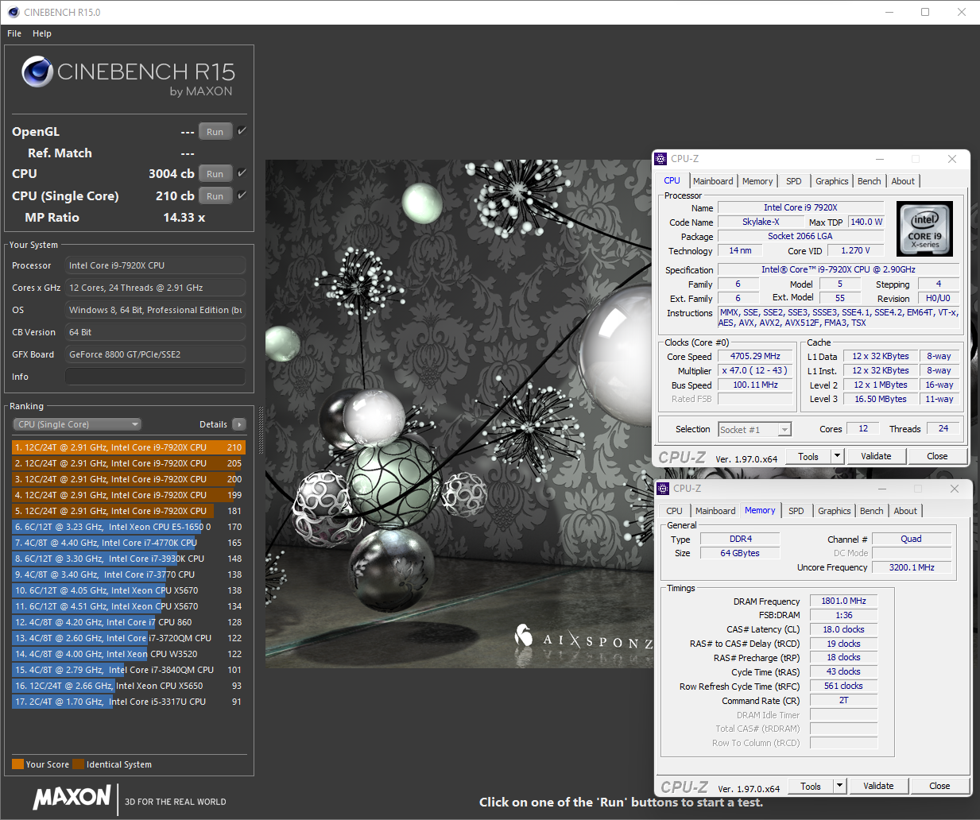Select ranking entry 2 with score 205

[129, 463]
